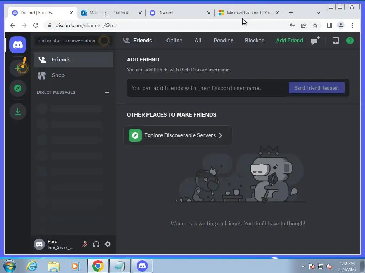Image resolution: width=365 pixels, height=273 pixels.
Task: Expand chevron on Explore Discoverable Servers
Action: coord(220,135)
